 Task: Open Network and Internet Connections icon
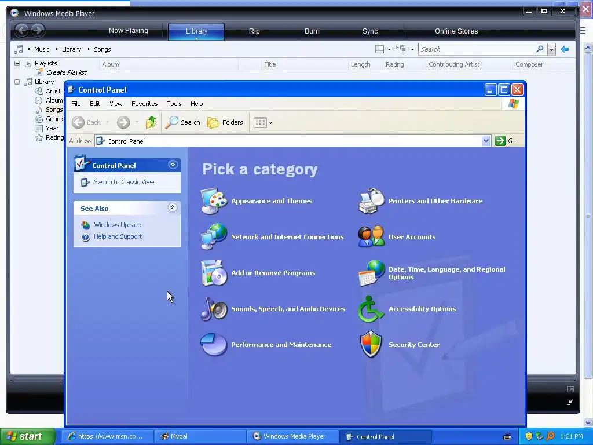(x=214, y=237)
